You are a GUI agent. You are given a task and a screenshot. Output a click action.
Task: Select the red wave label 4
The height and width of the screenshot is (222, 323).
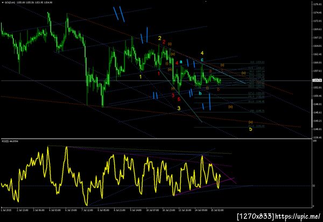pos(177,63)
